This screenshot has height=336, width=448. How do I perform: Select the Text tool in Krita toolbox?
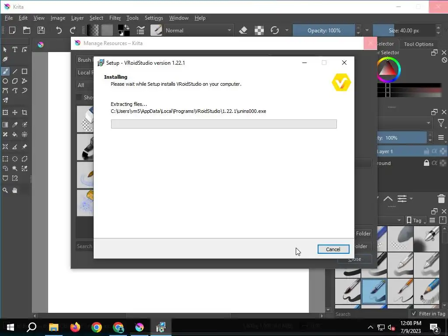[15, 49]
